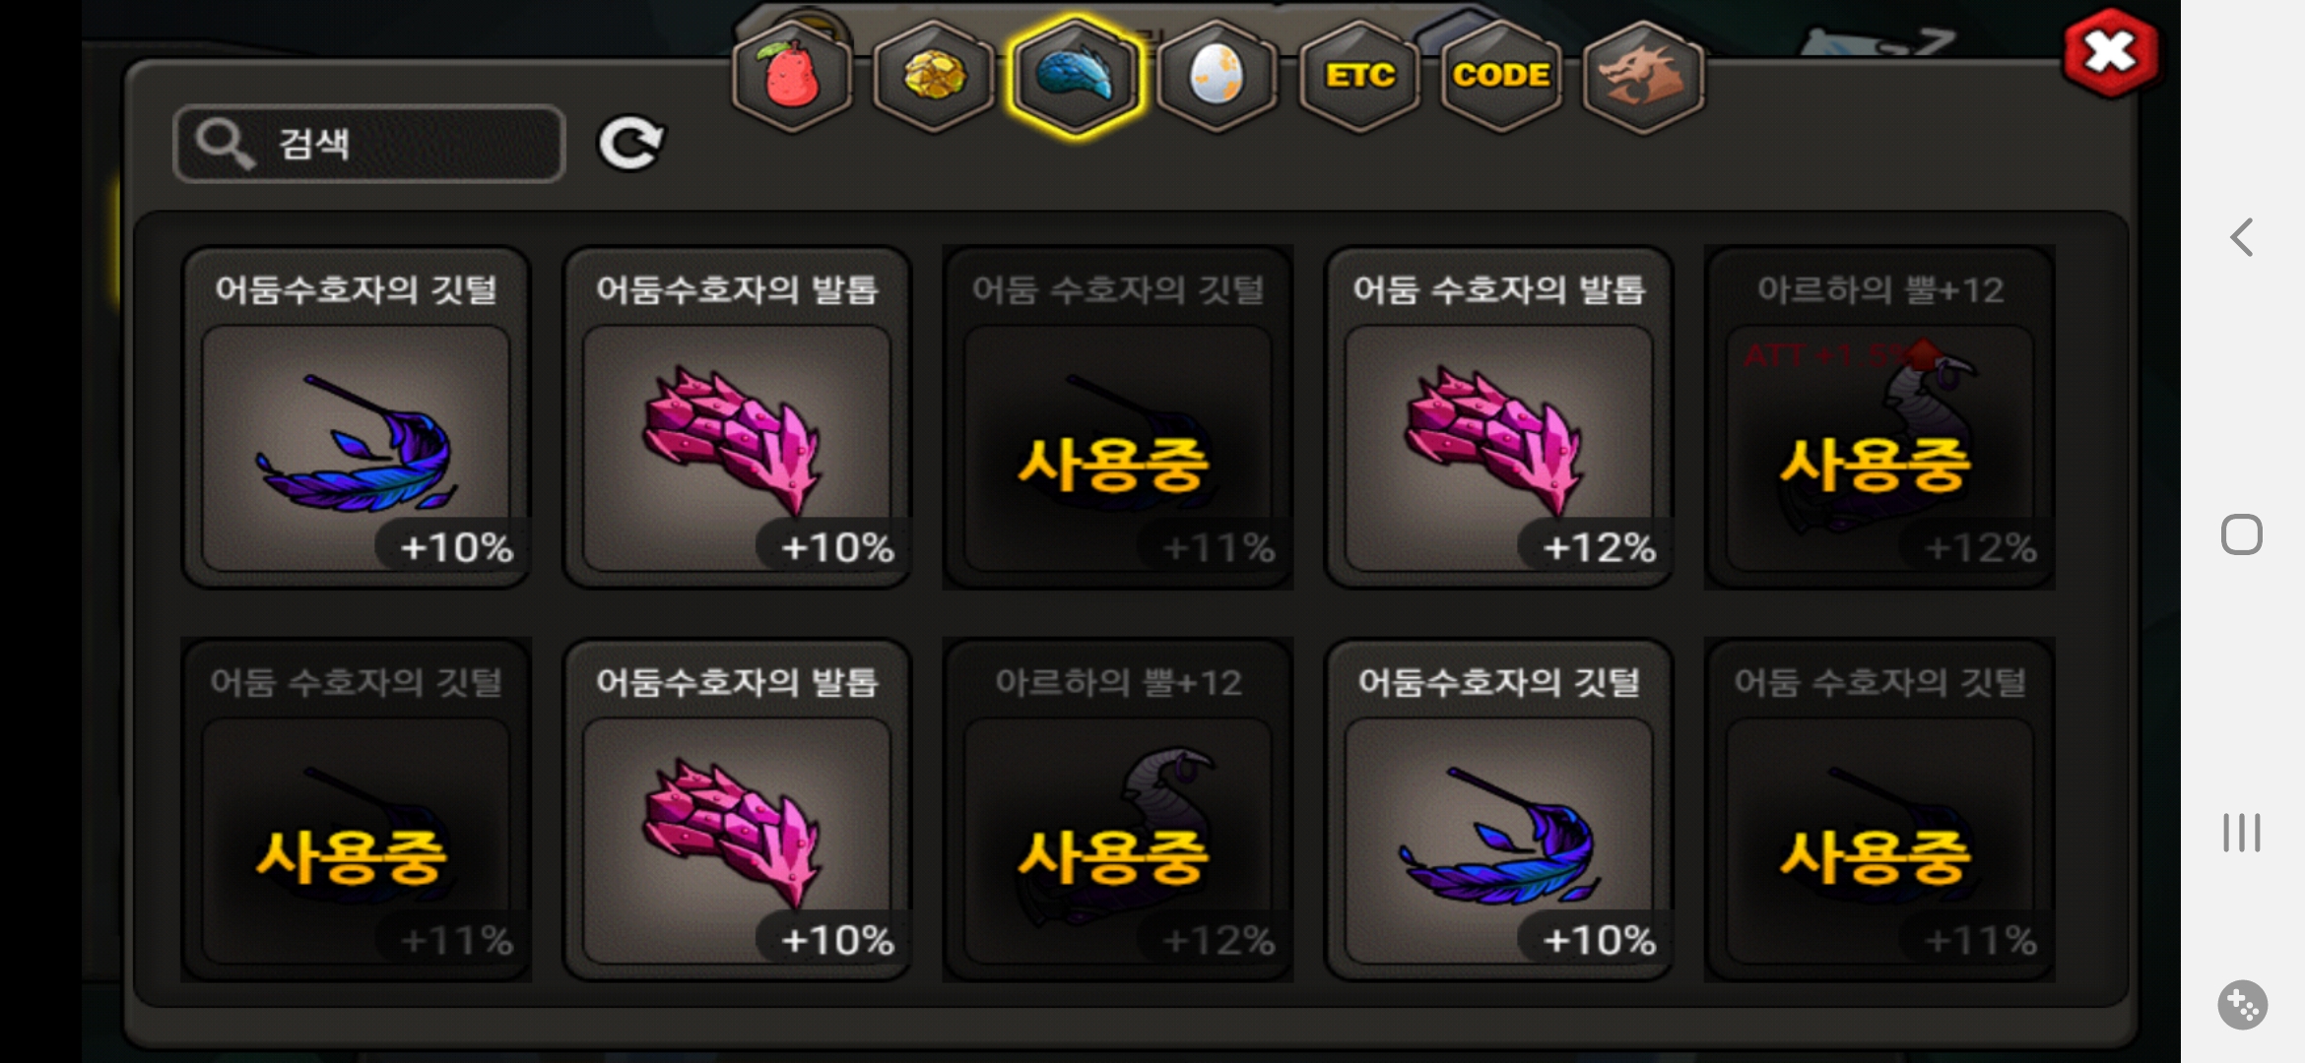Open the gold ore category tab
The height and width of the screenshot is (1063, 2305).
click(934, 76)
